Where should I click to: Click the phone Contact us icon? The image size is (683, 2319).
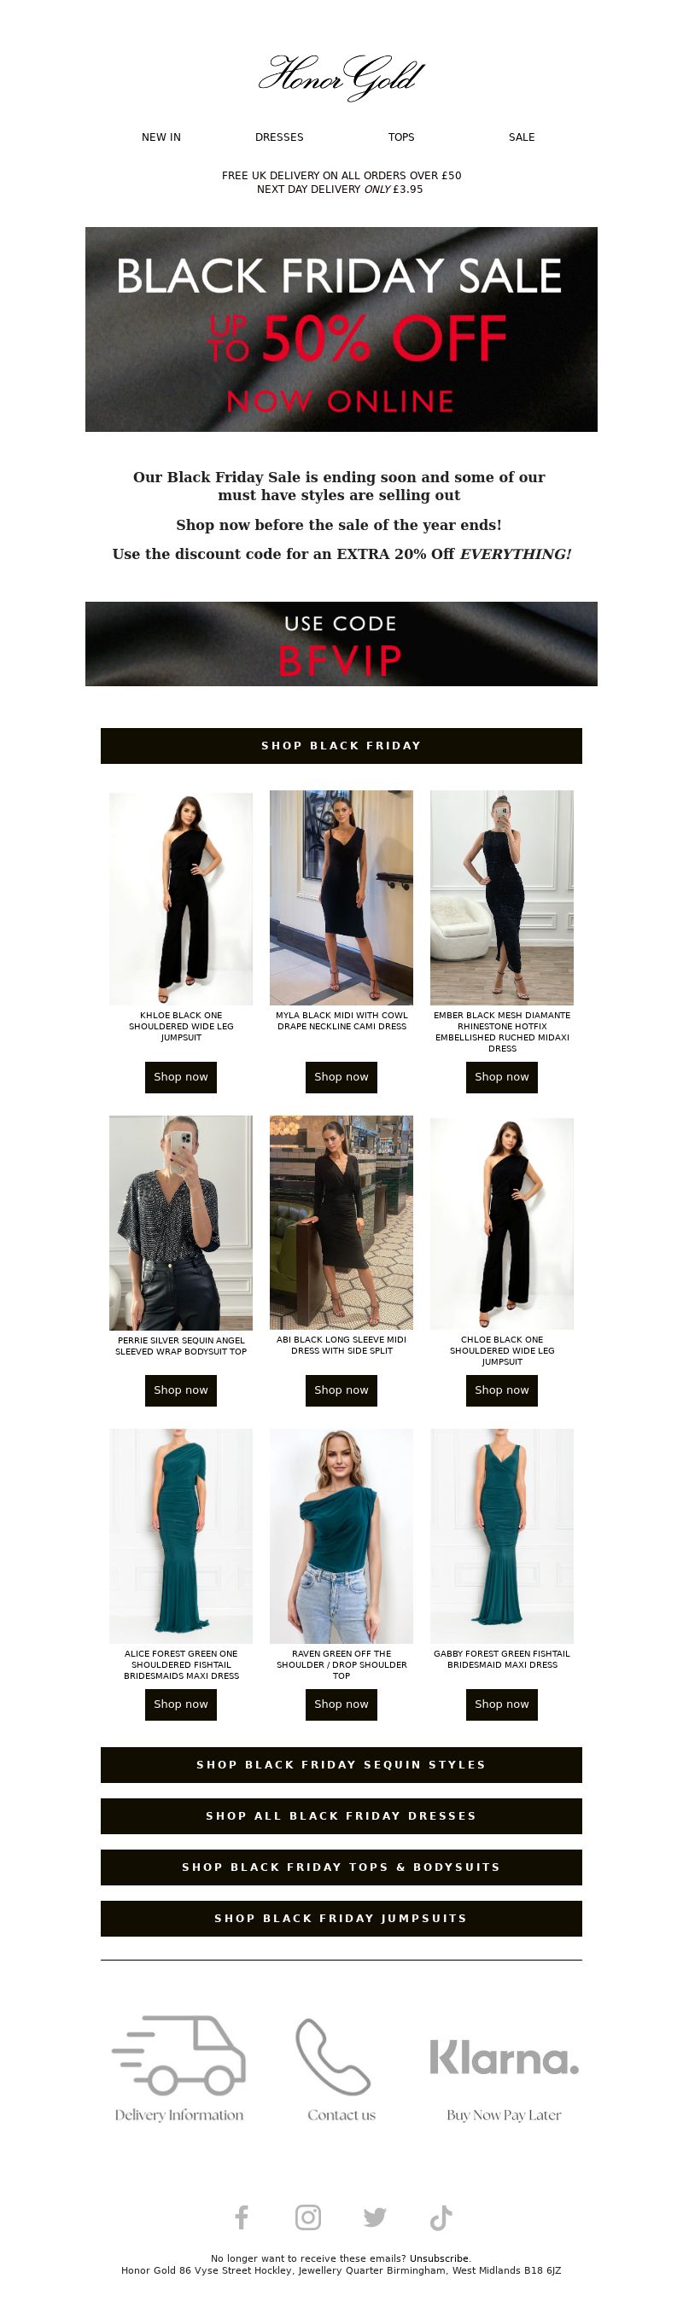[x=332, y=2055]
